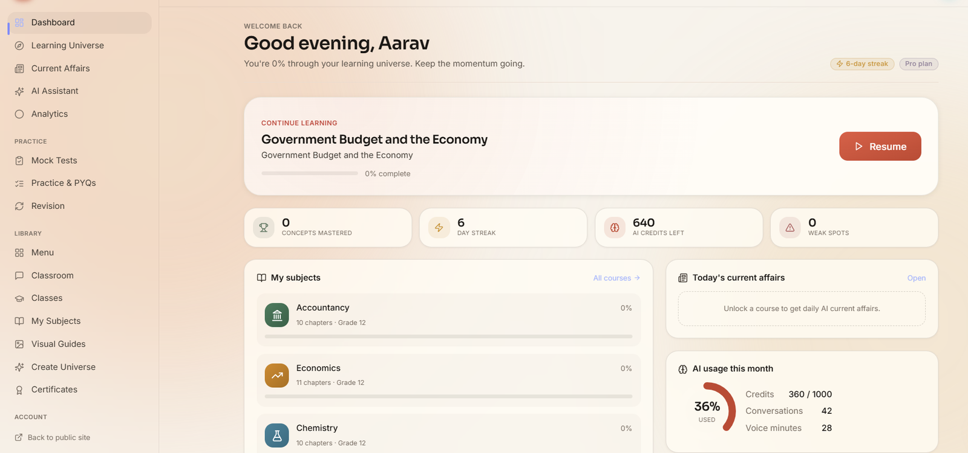Open the Learning Universe menu item
Viewport: 968px width, 453px height.
(80, 45)
